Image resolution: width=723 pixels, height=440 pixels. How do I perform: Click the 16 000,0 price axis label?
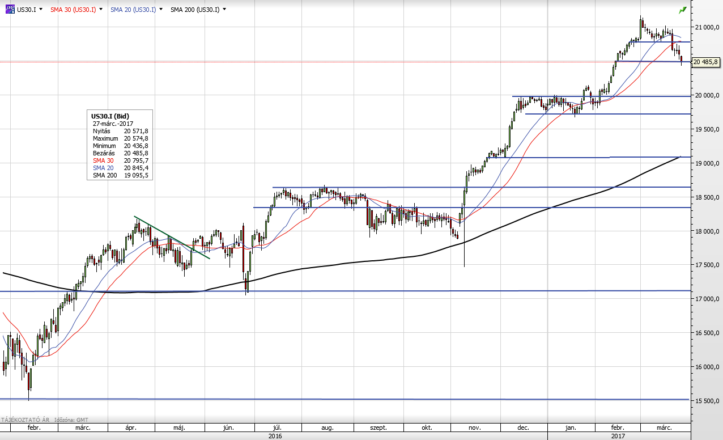click(x=708, y=367)
